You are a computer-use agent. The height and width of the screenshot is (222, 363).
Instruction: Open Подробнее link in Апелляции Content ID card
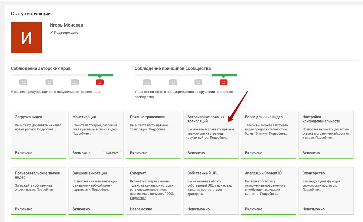point(269,194)
